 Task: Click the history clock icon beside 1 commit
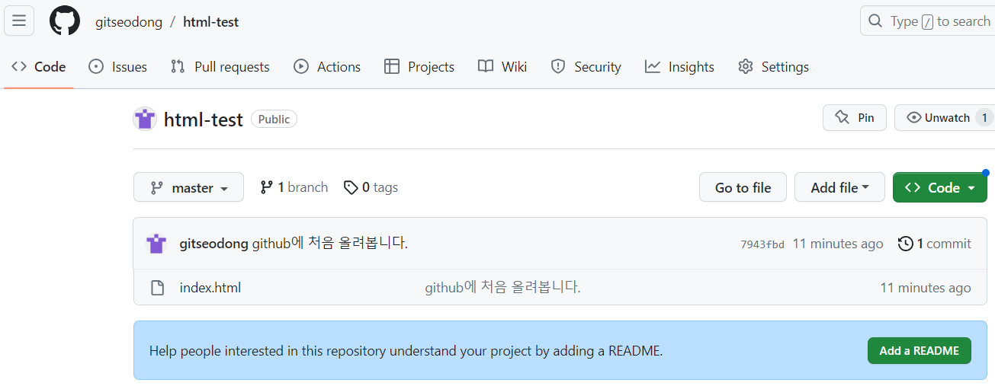(x=906, y=244)
